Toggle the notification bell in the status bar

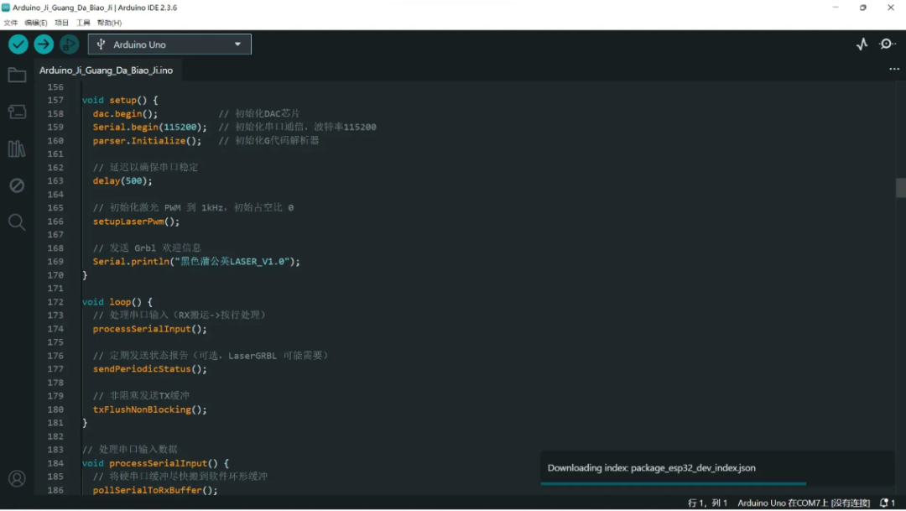pyautogui.click(x=883, y=502)
